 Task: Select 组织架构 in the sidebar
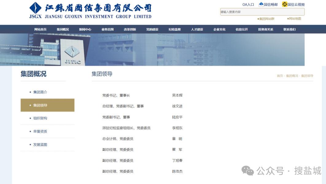click(x=40, y=118)
